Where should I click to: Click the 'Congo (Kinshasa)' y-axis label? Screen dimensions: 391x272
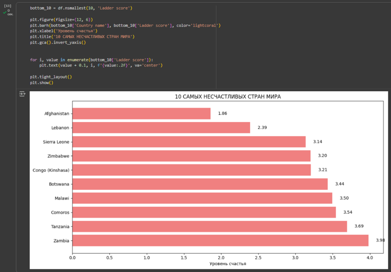(50, 170)
